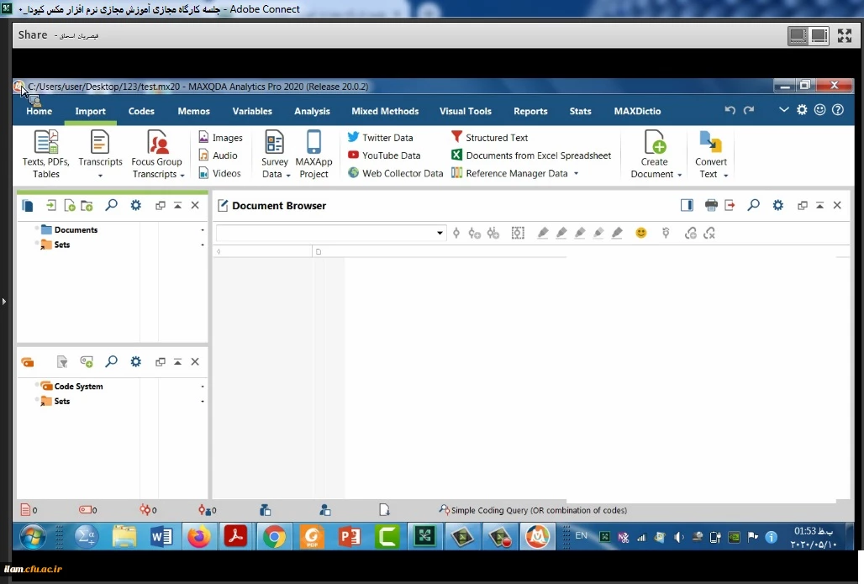This screenshot has width=864, height=584.
Task: Open the Survey Data dropdown
Action: pyautogui.click(x=275, y=174)
